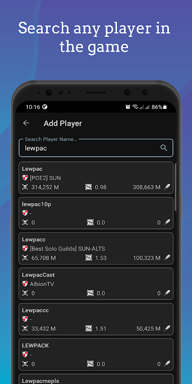192x384 pixels.
Task: Tap the magnifier search icon
Action: [x=164, y=148]
